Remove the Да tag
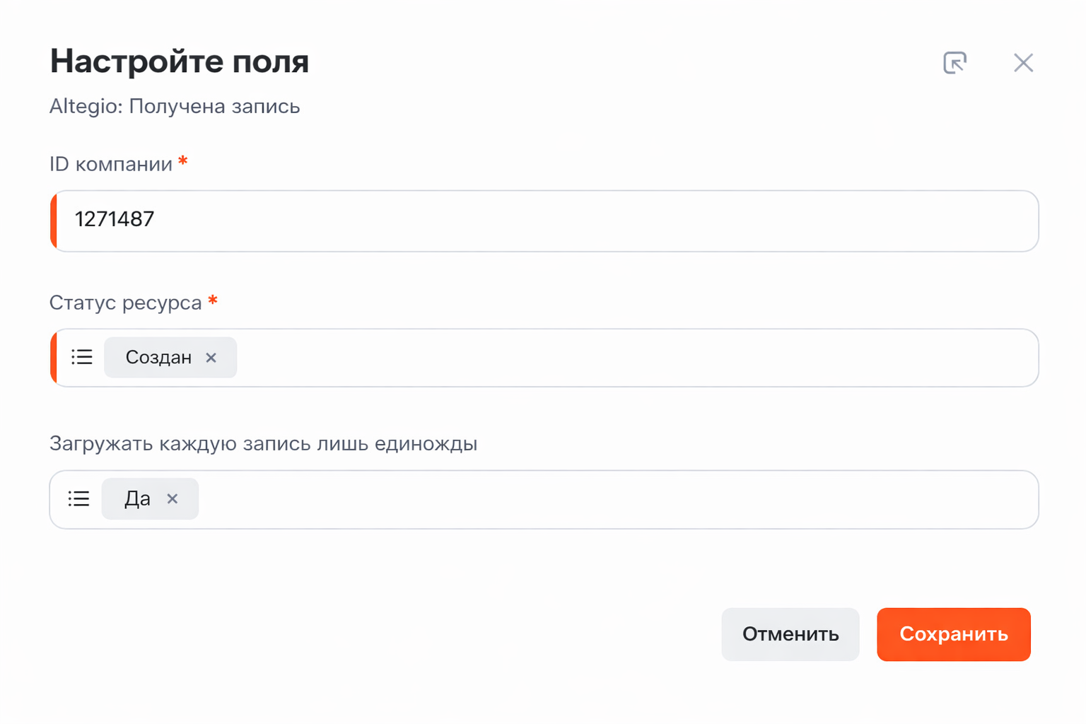The height and width of the screenshot is (724, 1086). pyautogui.click(x=173, y=499)
